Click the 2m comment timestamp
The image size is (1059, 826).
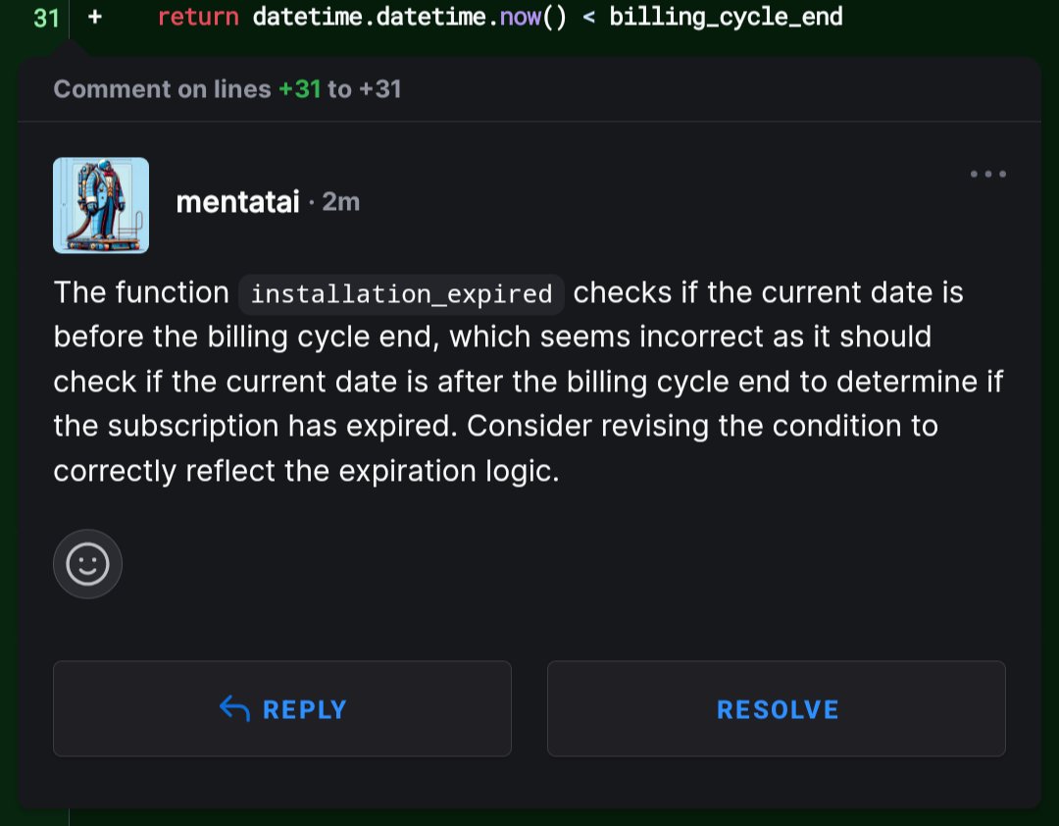(340, 202)
